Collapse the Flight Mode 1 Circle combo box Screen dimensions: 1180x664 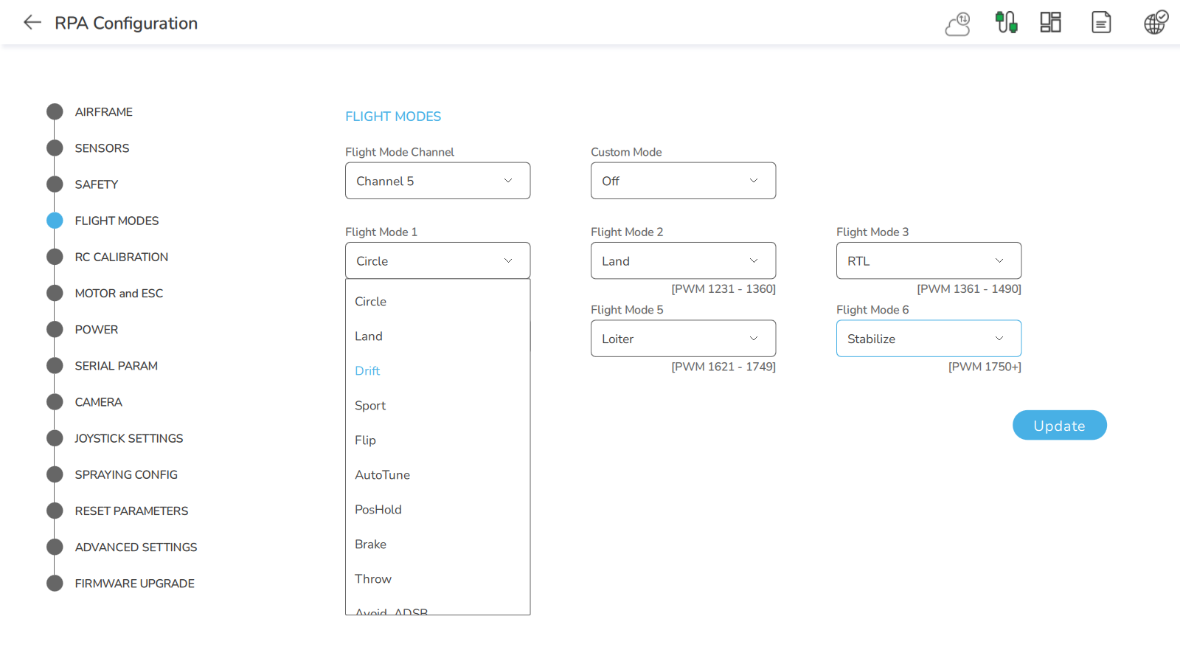point(437,261)
